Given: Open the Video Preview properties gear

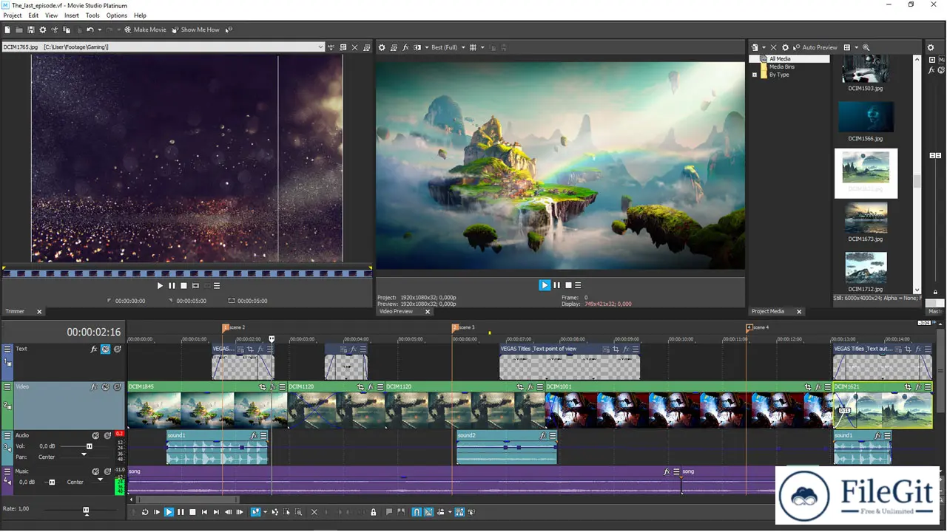Looking at the screenshot, I should [382, 47].
